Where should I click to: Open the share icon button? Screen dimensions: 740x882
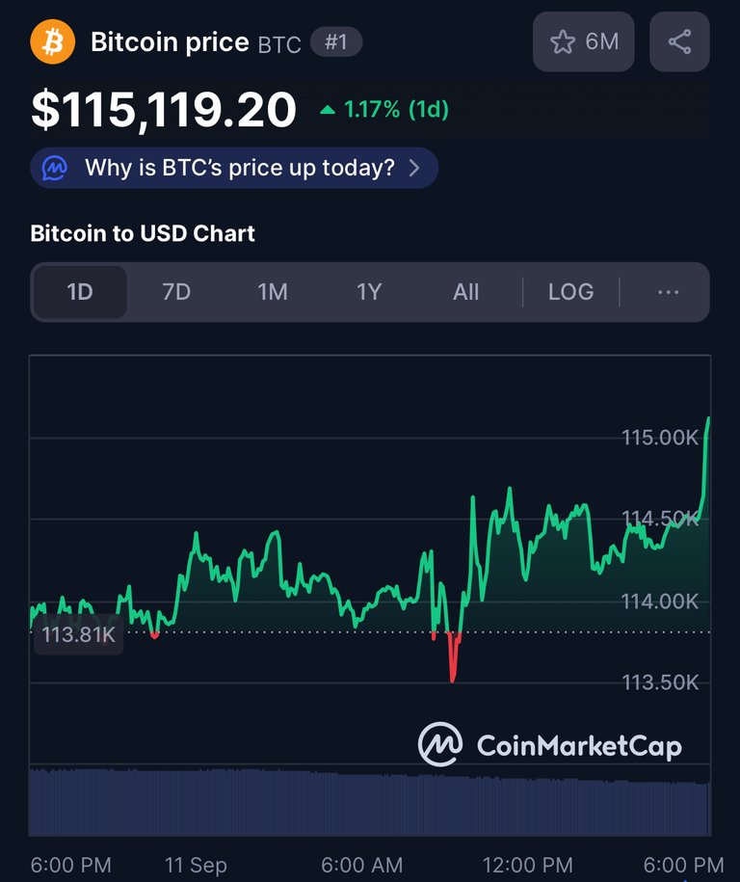click(679, 41)
